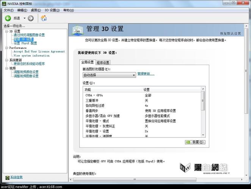The height and width of the screenshot is (189, 251).
Task: Collapse the 视频 tree node
Action: pyautogui.click(x=6, y=68)
